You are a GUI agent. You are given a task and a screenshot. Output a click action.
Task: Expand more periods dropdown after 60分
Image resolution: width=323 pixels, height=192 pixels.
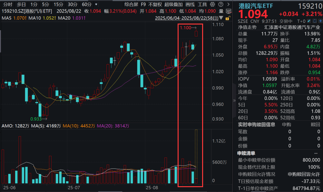(x=96, y=5)
